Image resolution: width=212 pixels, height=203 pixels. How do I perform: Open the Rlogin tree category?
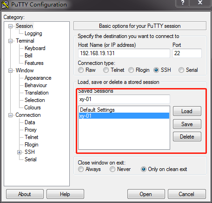tap(32, 145)
